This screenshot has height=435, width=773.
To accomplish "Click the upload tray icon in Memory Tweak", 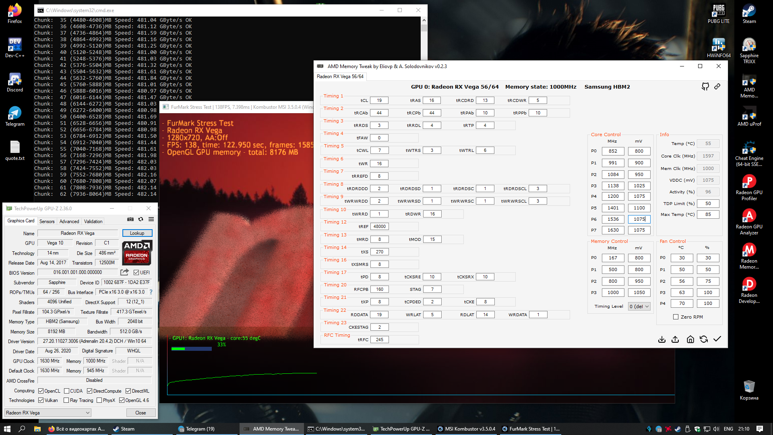I will click(x=675, y=339).
